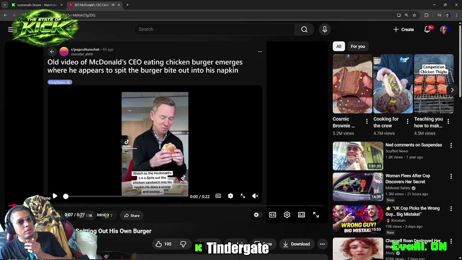462x260 pixels.
Task: Open more actions ellipsis under the video
Action: click(322, 244)
